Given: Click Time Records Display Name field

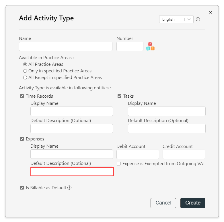Looking at the screenshot, I should (x=72, y=111).
